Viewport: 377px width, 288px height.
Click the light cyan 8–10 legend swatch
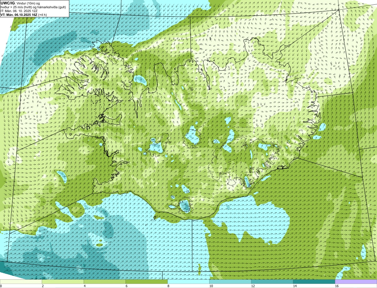[x=188, y=282]
